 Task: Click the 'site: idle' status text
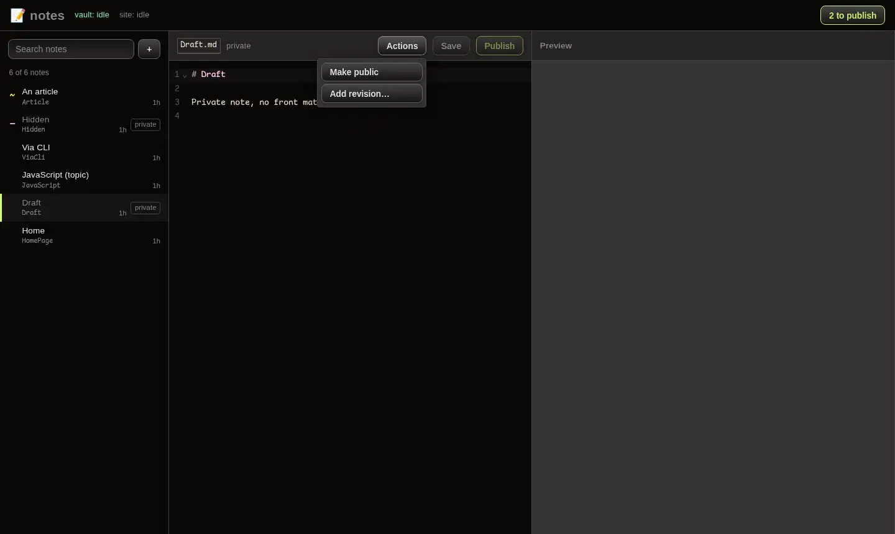(x=134, y=15)
